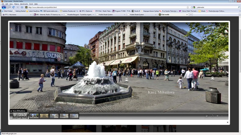The width and height of the screenshot is (241, 135).
Task: Open the Bookmarks menu
Action: tap(24, 4)
